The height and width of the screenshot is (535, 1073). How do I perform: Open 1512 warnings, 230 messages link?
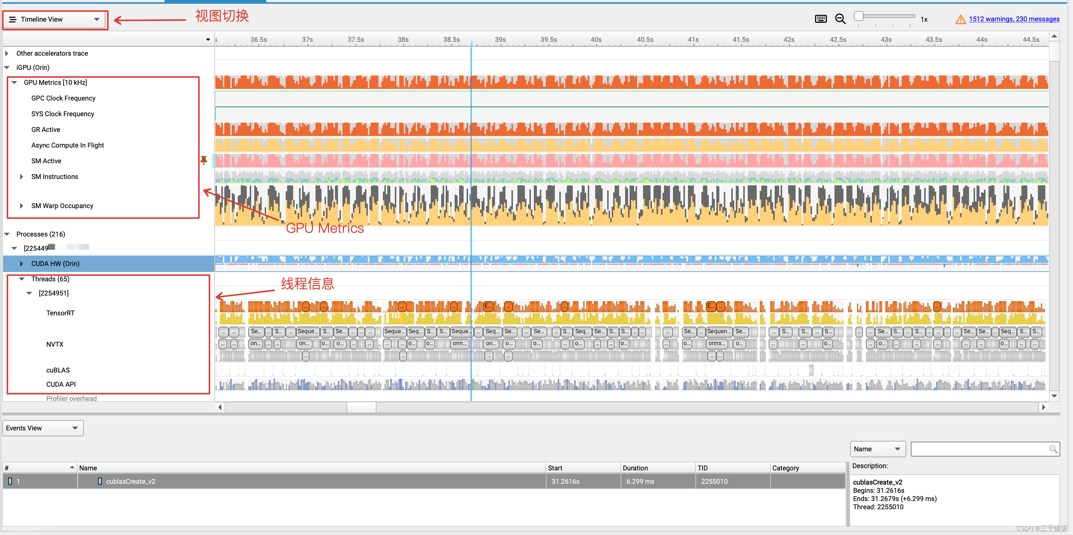click(x=1014, y=19)
